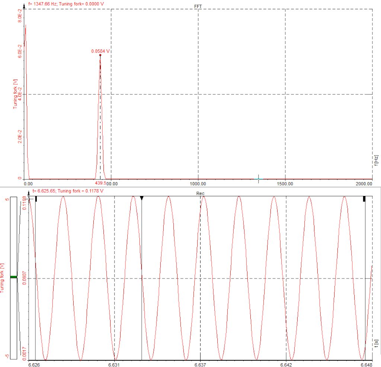
Task: Select the left black cursor handle in the Rec graph
Action: (36, 199)
